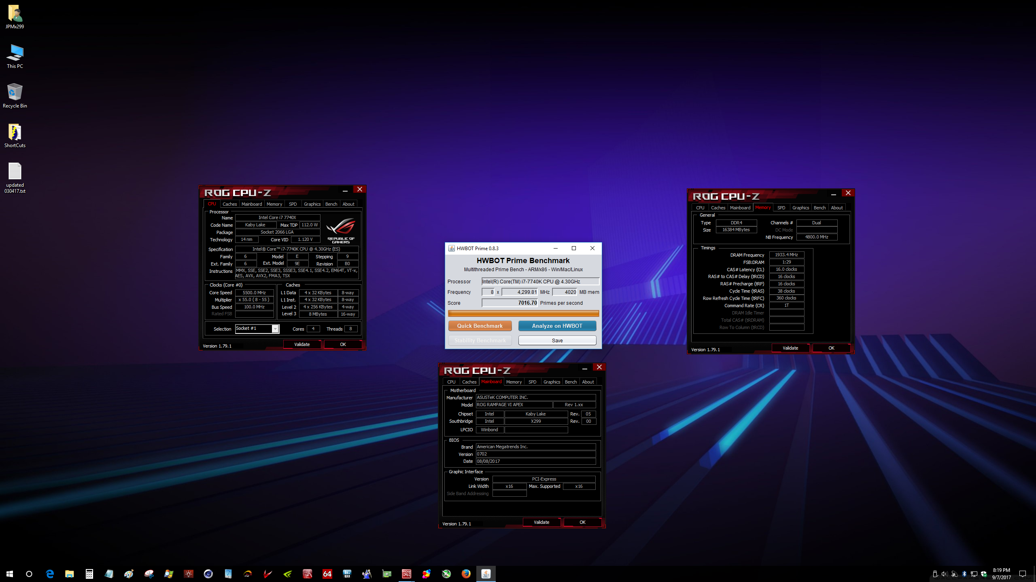Image resolution: width=1036 pixels, height=582 pixels.
Task: Click Validate in bottom Mainboard CPU-Z window
Action: 541,522
